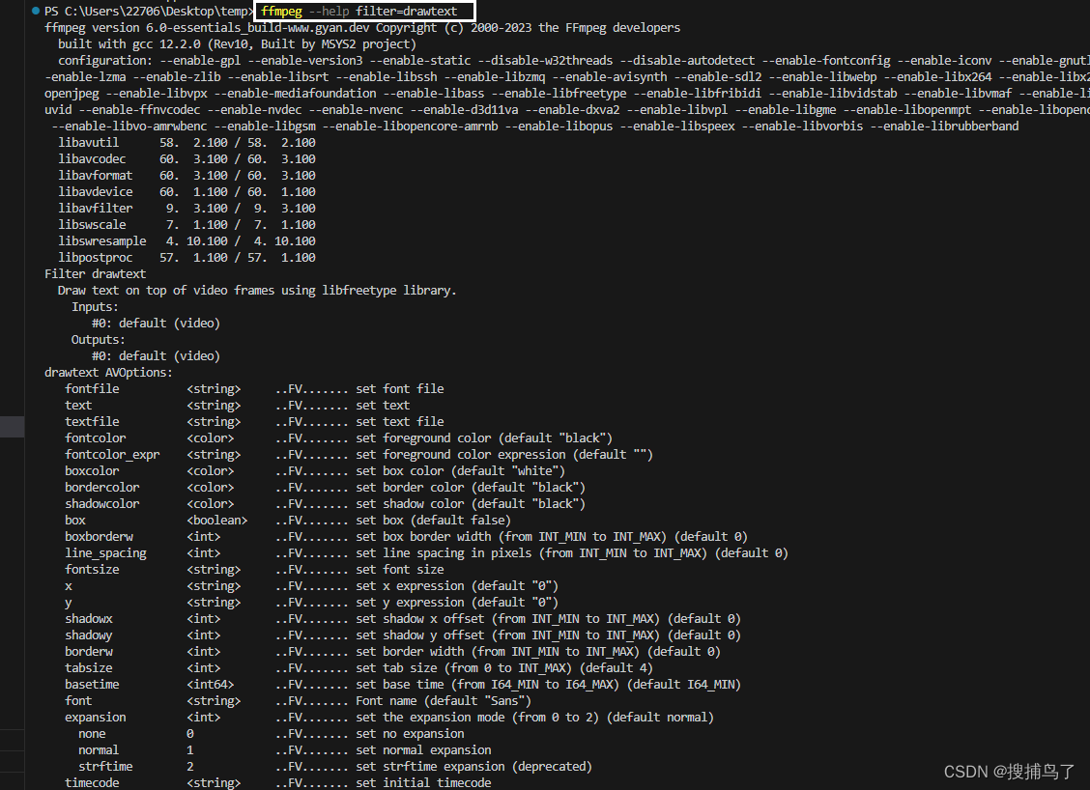This screenshot has width=1090, height=790.
Task: Click the 'timecode' option name
Action: (92, 783)
